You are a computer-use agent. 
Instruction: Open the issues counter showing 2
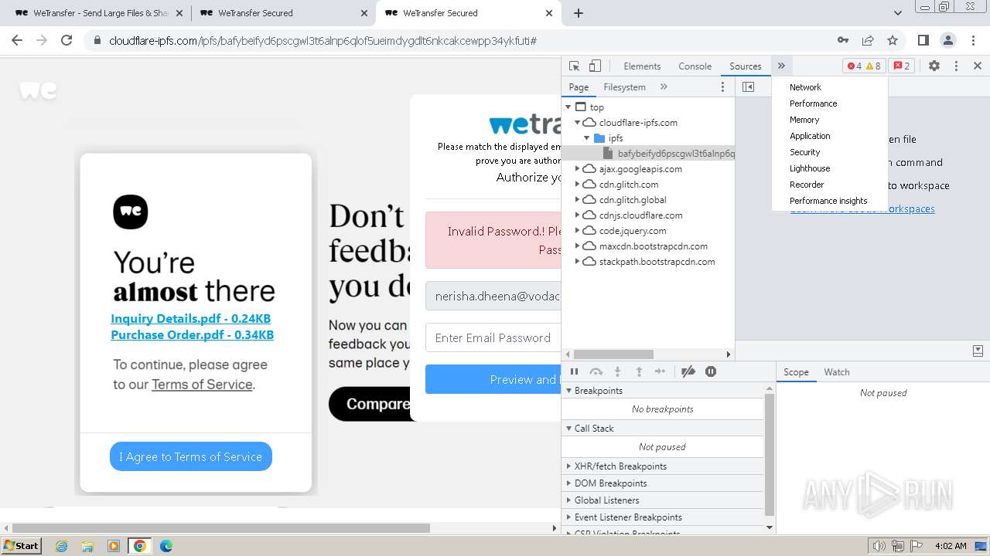pos(902,66)
